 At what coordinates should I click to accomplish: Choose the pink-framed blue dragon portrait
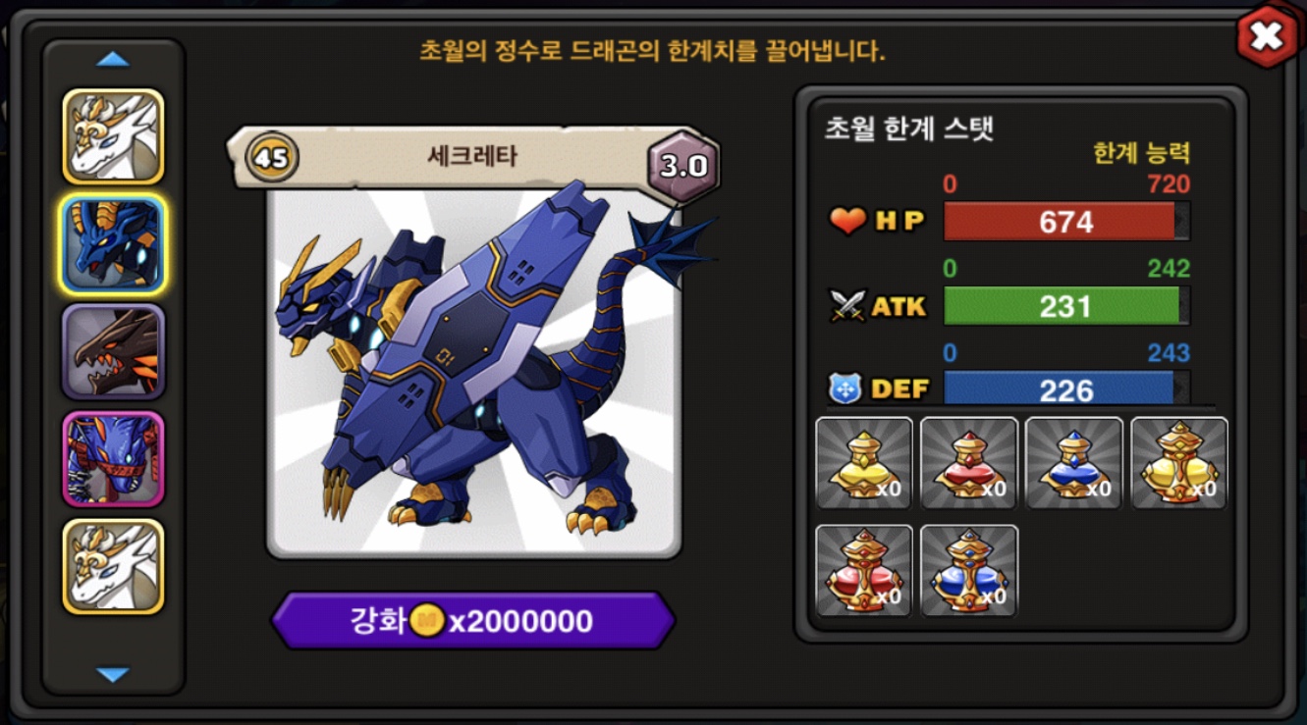[113, 459]
